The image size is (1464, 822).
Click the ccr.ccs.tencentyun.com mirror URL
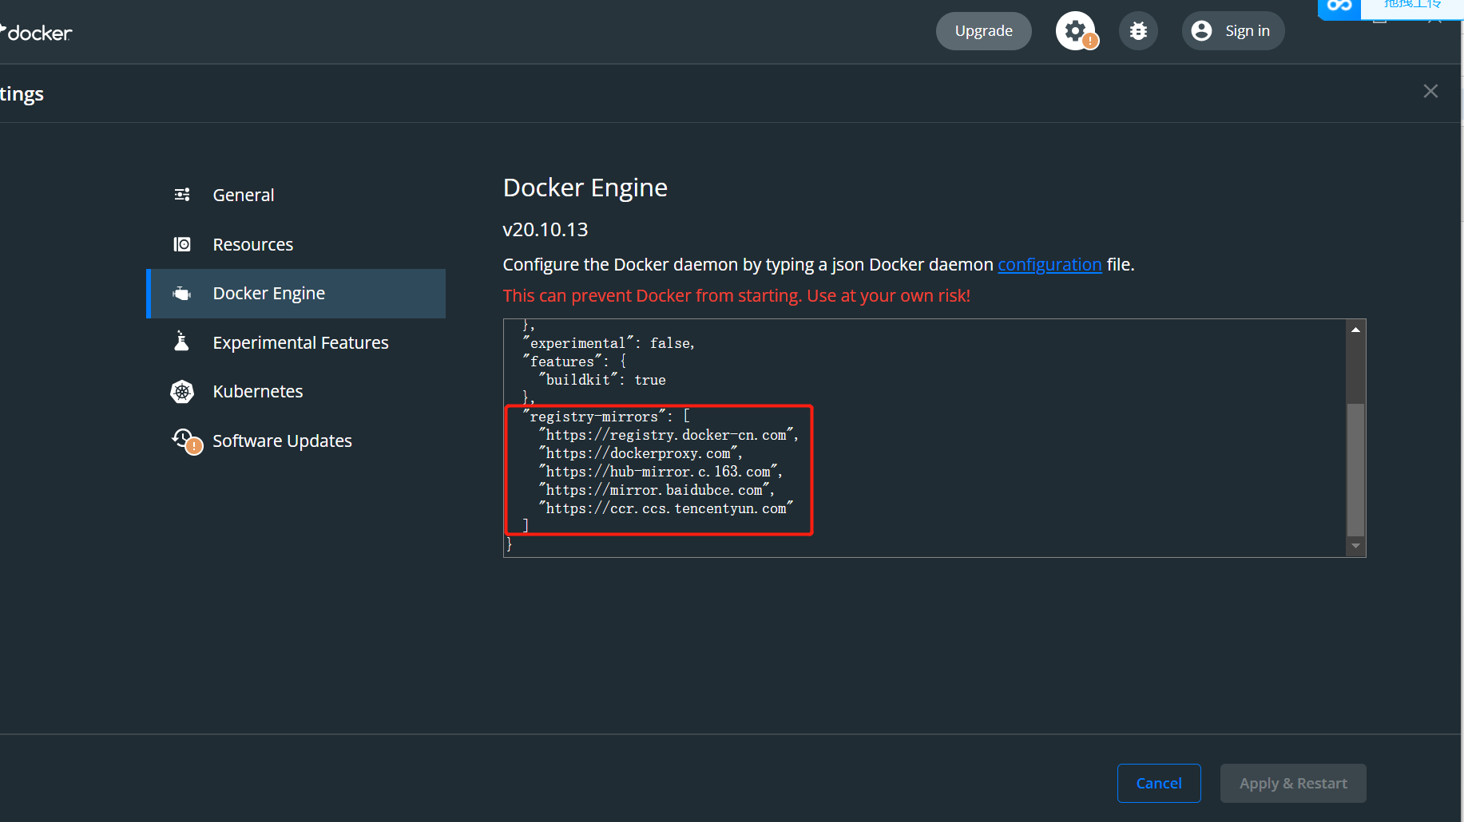point(666,508)
